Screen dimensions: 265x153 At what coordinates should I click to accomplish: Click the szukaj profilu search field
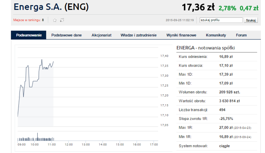click(x=221, y=20)
